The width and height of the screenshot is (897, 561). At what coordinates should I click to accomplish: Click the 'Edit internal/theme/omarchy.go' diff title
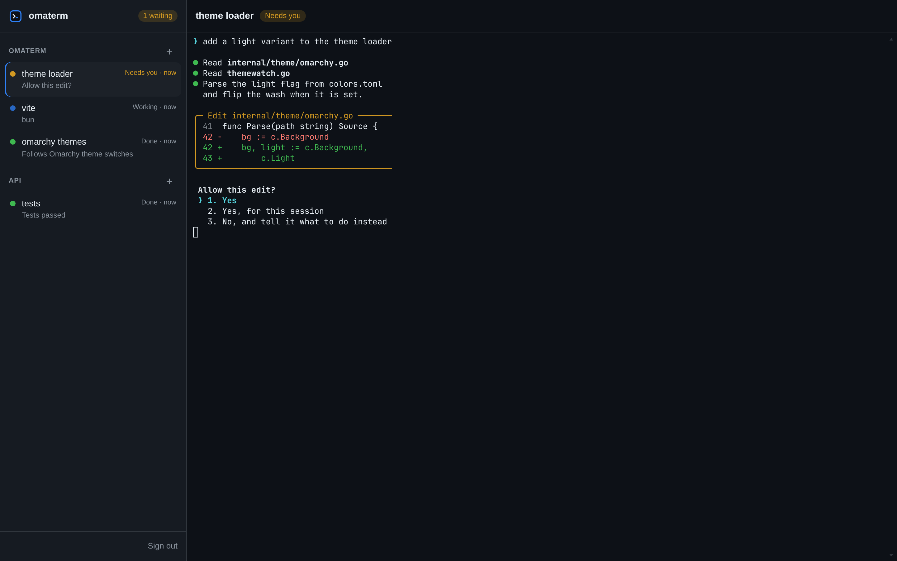tap(280, 116)
